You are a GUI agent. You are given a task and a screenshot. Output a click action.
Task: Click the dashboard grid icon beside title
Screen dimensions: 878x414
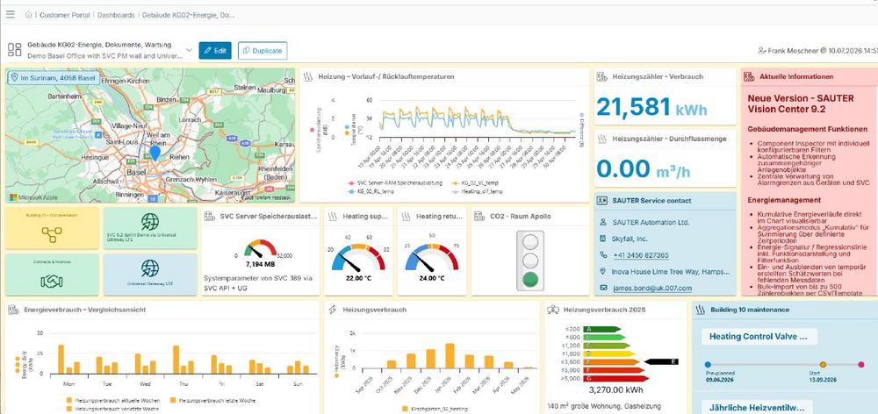point(15,50)
